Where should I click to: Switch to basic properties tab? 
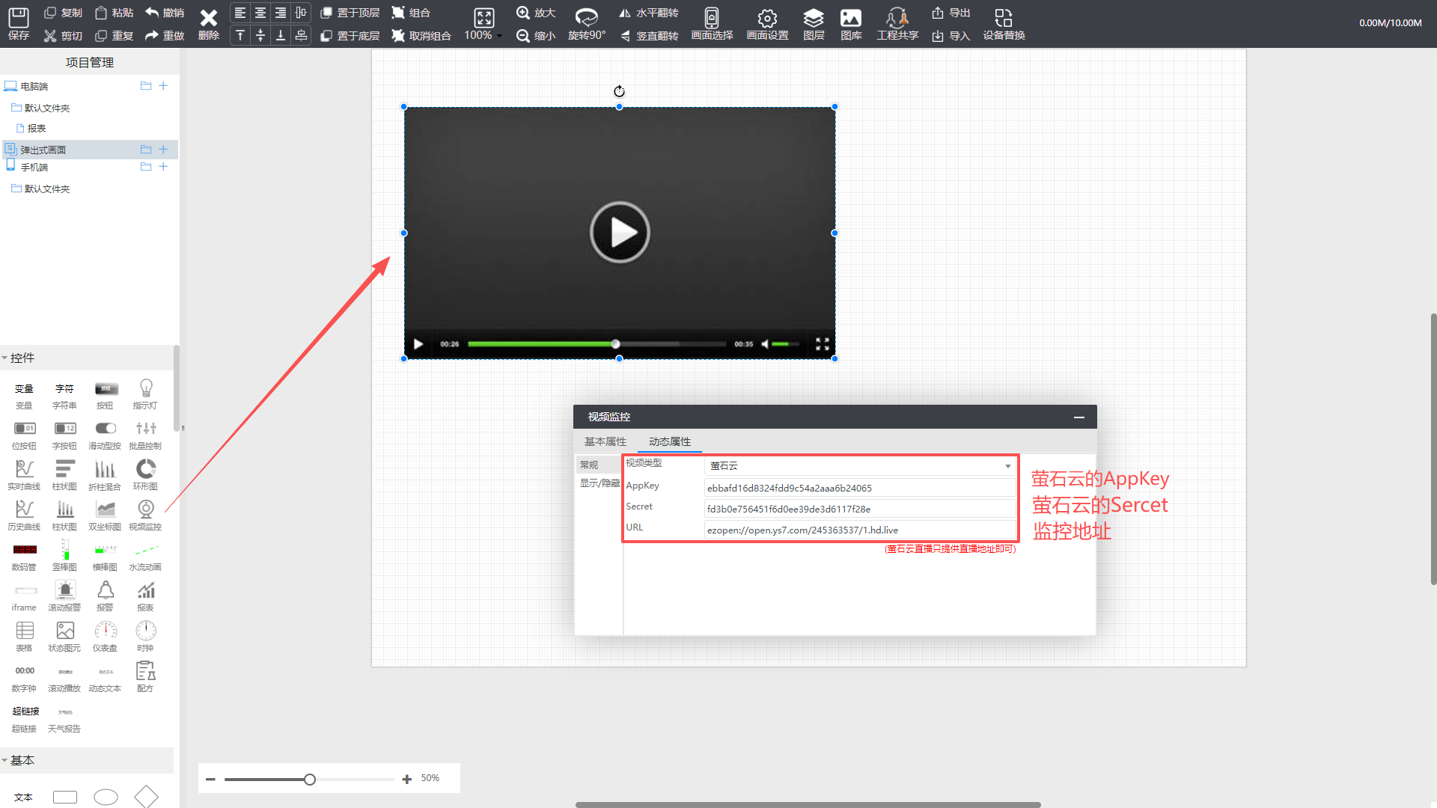coord(605,441)
